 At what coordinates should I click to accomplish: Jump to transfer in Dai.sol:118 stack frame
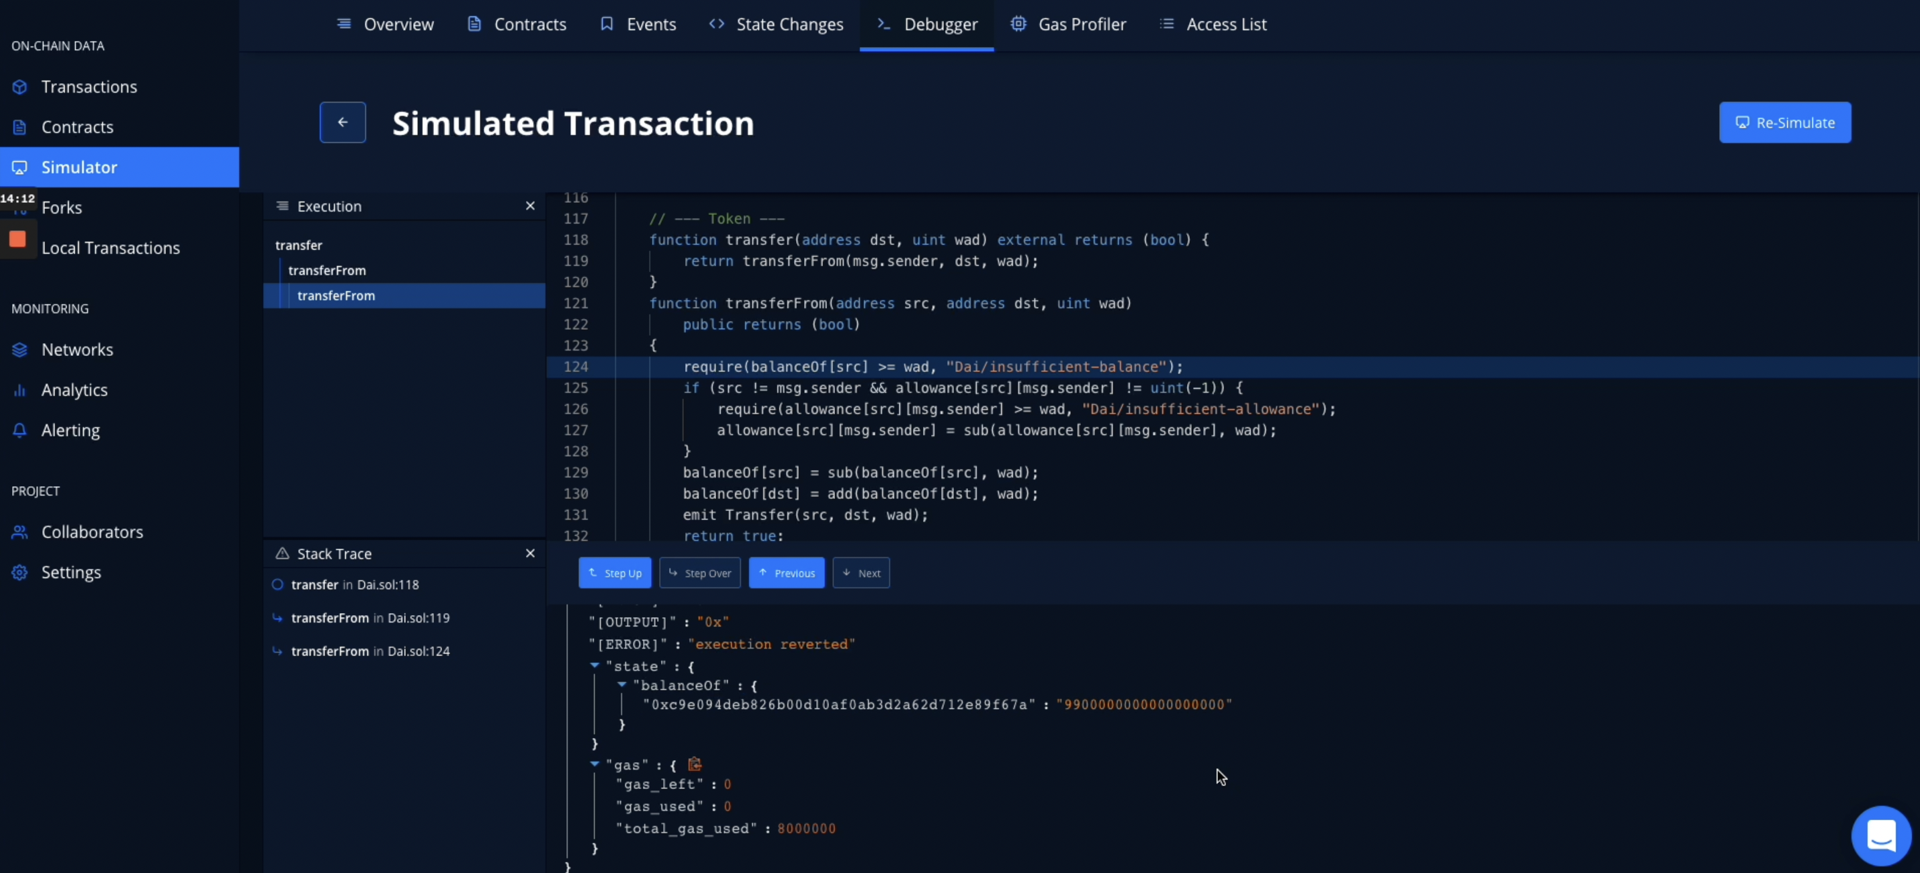point(355,585)
